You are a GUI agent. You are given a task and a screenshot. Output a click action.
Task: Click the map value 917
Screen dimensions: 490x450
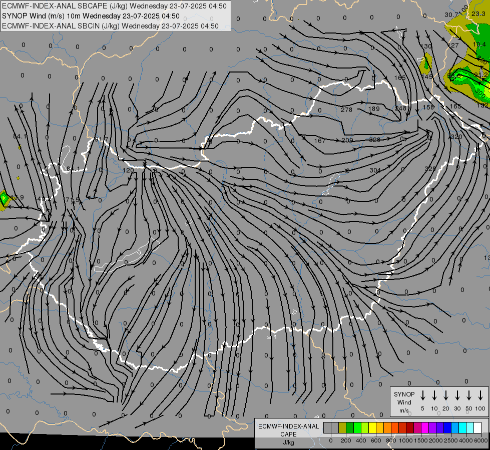point(101,139)
